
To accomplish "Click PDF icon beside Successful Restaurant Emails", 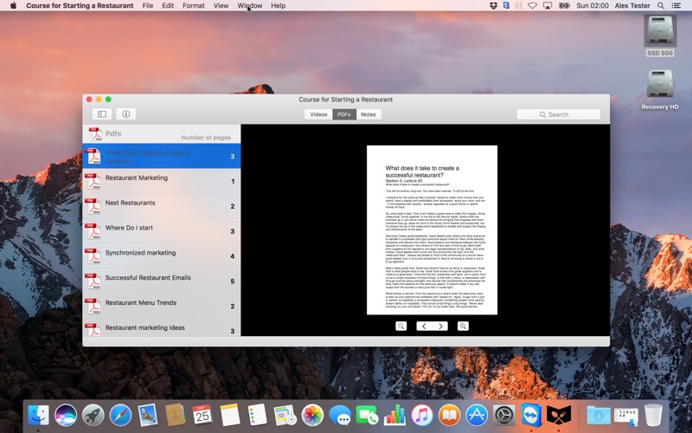I will (x=93, y=281).
